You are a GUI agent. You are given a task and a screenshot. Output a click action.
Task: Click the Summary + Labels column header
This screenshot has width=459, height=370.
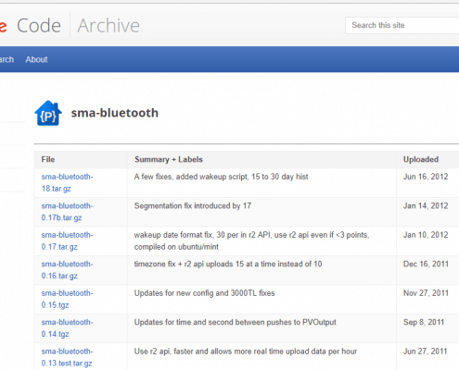[169, 159]
